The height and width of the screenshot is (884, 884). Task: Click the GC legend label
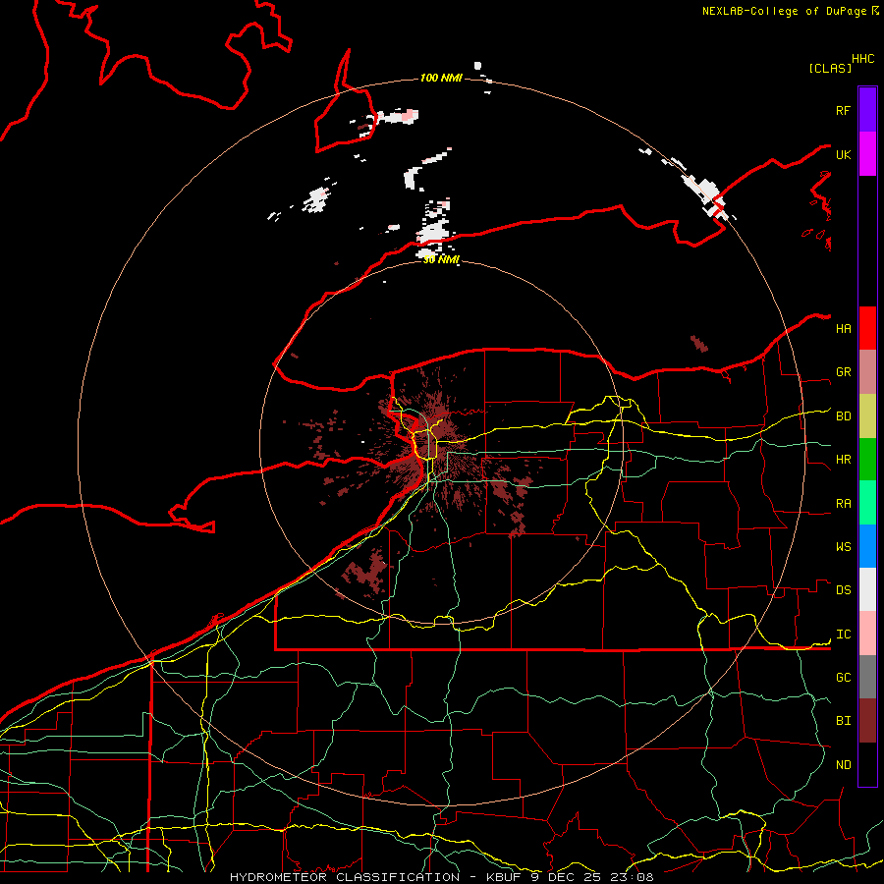pyautogui.click(x=843, y=678)
